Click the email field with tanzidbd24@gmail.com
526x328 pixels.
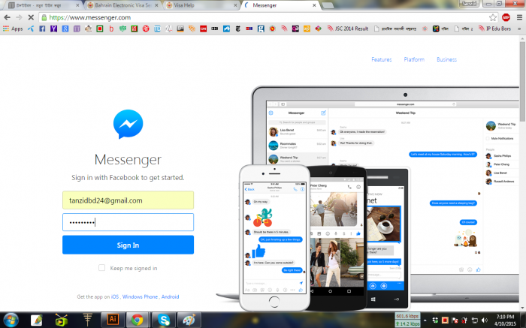click(128, 200)
